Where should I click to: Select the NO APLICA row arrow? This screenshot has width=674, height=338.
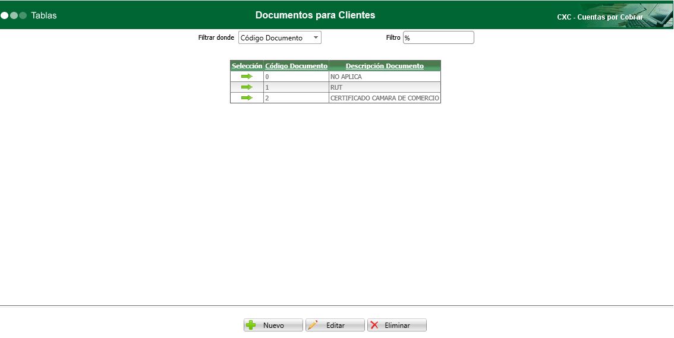pyautogui.click(x=247, y=77)
